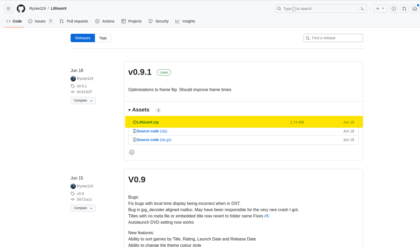Open Compare dropdown for v0.9.1
Viewport: 420px width, 247px height.
[83, 100]
